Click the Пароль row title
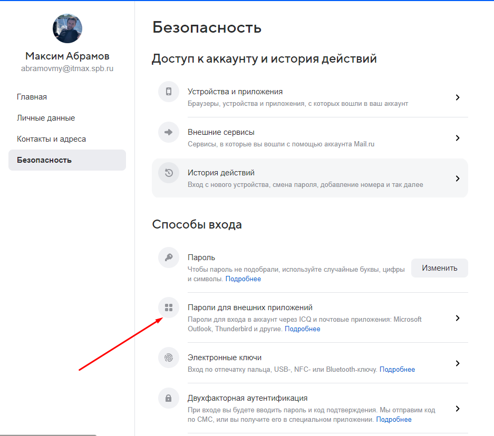494x436 pixels. (x=201, y=257)
